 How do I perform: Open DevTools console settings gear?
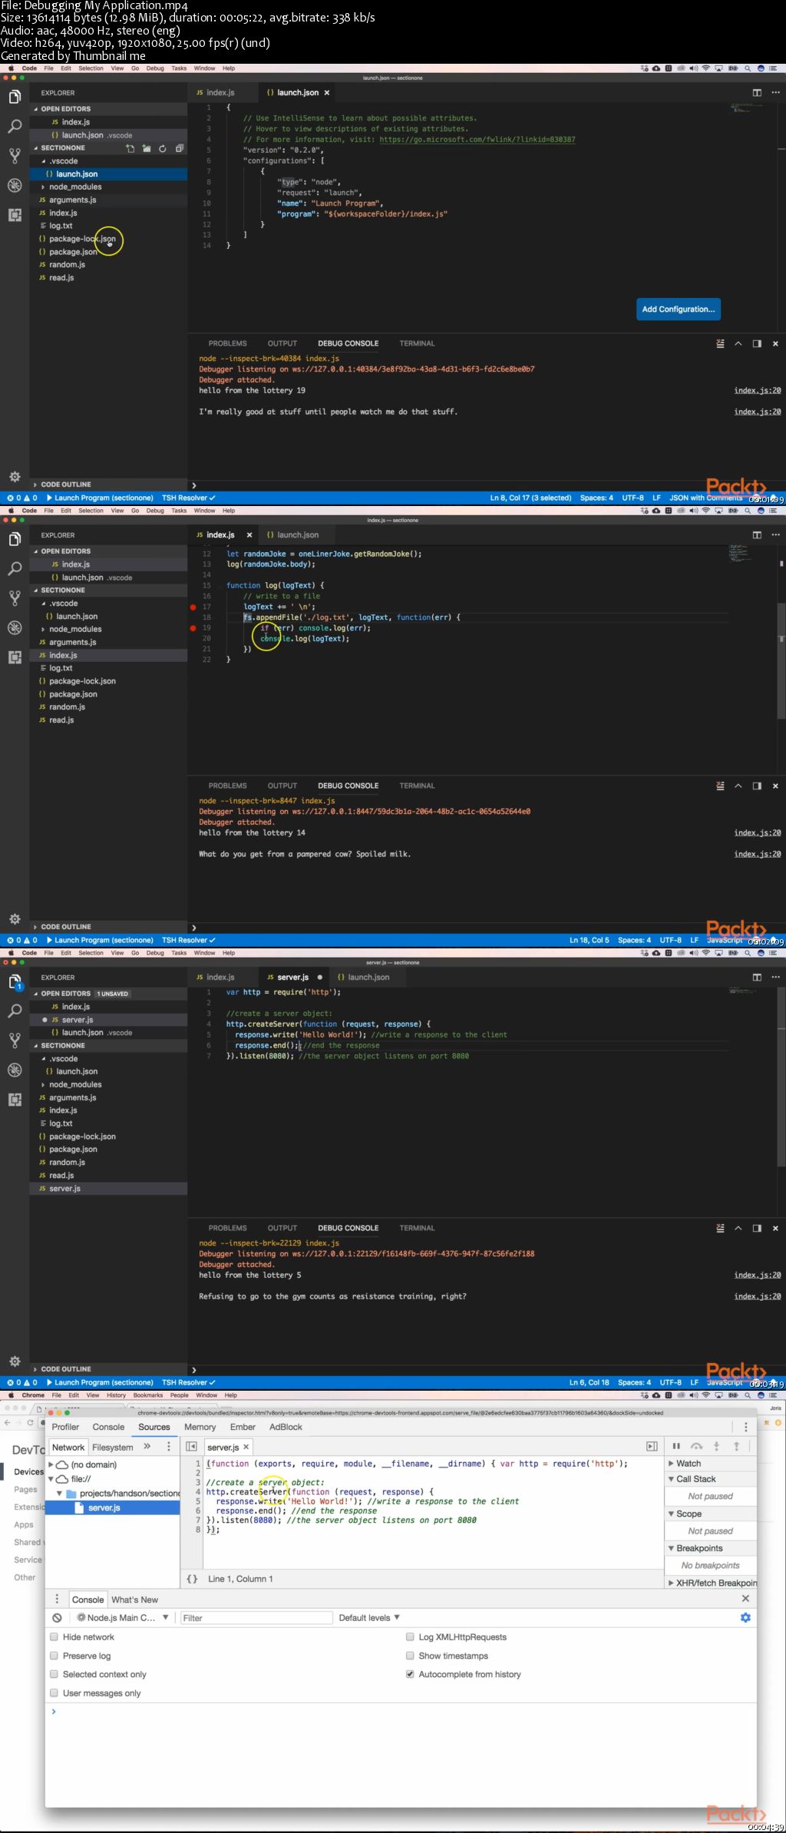click(745, 1617)
